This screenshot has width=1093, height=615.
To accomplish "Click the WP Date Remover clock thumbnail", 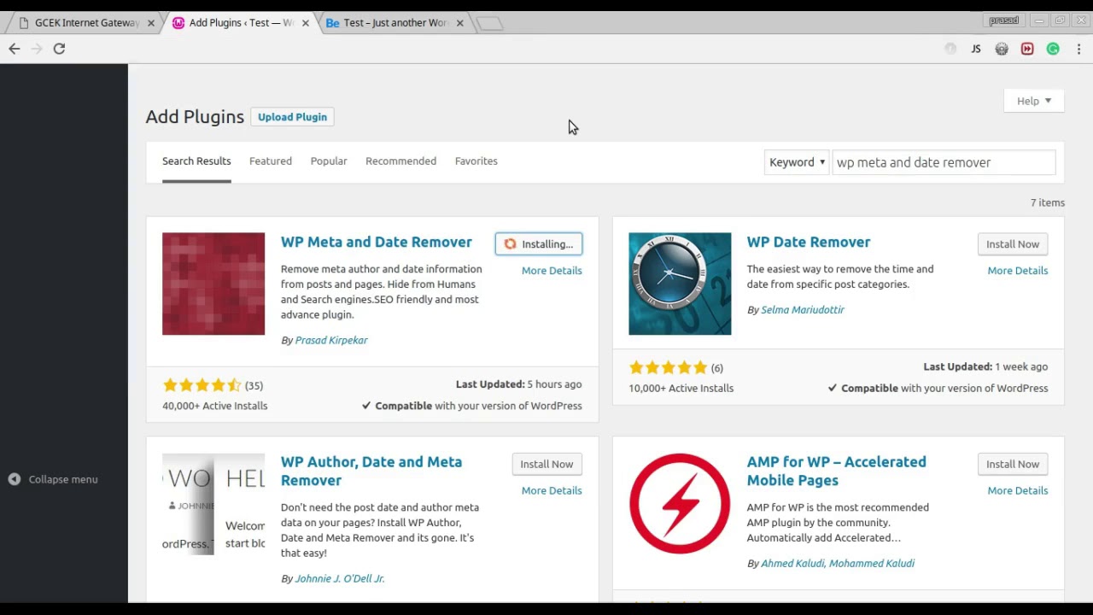I will (x=680, y=284).
